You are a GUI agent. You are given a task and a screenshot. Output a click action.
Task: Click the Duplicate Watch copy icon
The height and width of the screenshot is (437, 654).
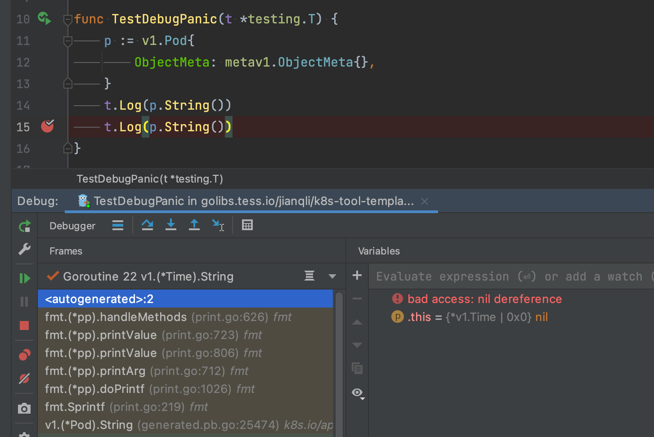click(x=357, y=369)
